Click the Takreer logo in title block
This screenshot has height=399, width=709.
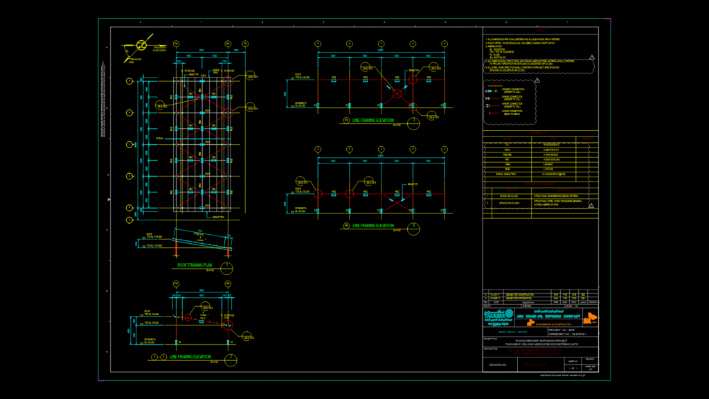(499, 316)
